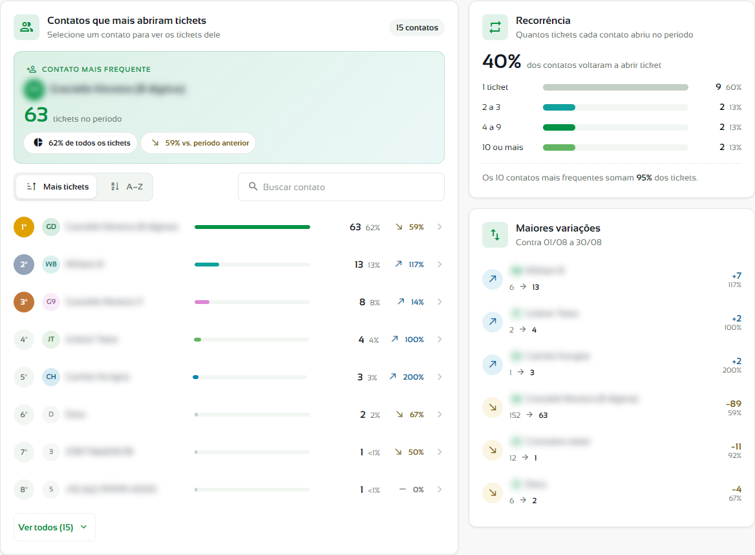Open the chevron for the 3 tickets row
Image resolution: width=755 pixels, height=555 pixels.
[440, 376]
